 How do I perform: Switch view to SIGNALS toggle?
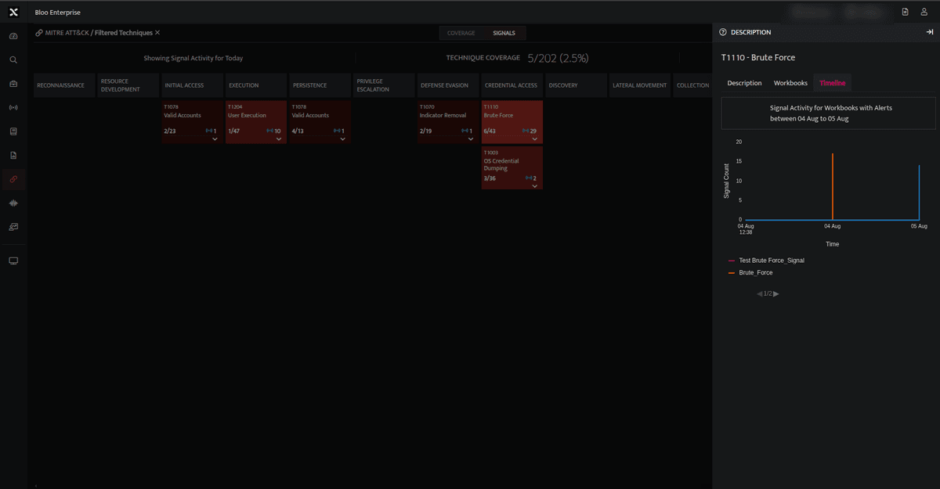[x=504, y=33]
